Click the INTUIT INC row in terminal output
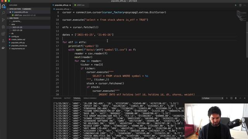 click(x=115, y=106)
